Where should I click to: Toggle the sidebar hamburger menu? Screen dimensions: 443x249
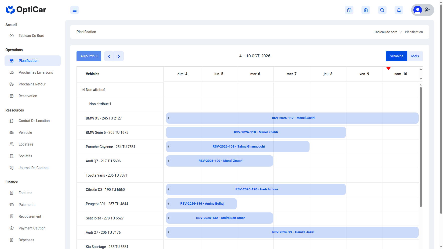tap(75, 10)
